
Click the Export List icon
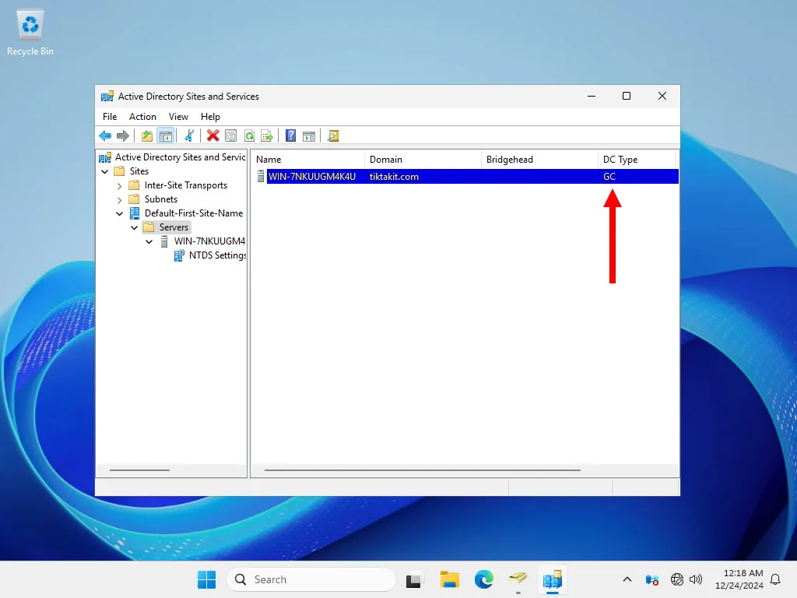(267, 135)
